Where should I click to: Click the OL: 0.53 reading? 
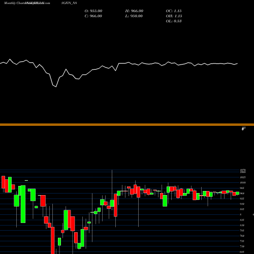point(174,21)
